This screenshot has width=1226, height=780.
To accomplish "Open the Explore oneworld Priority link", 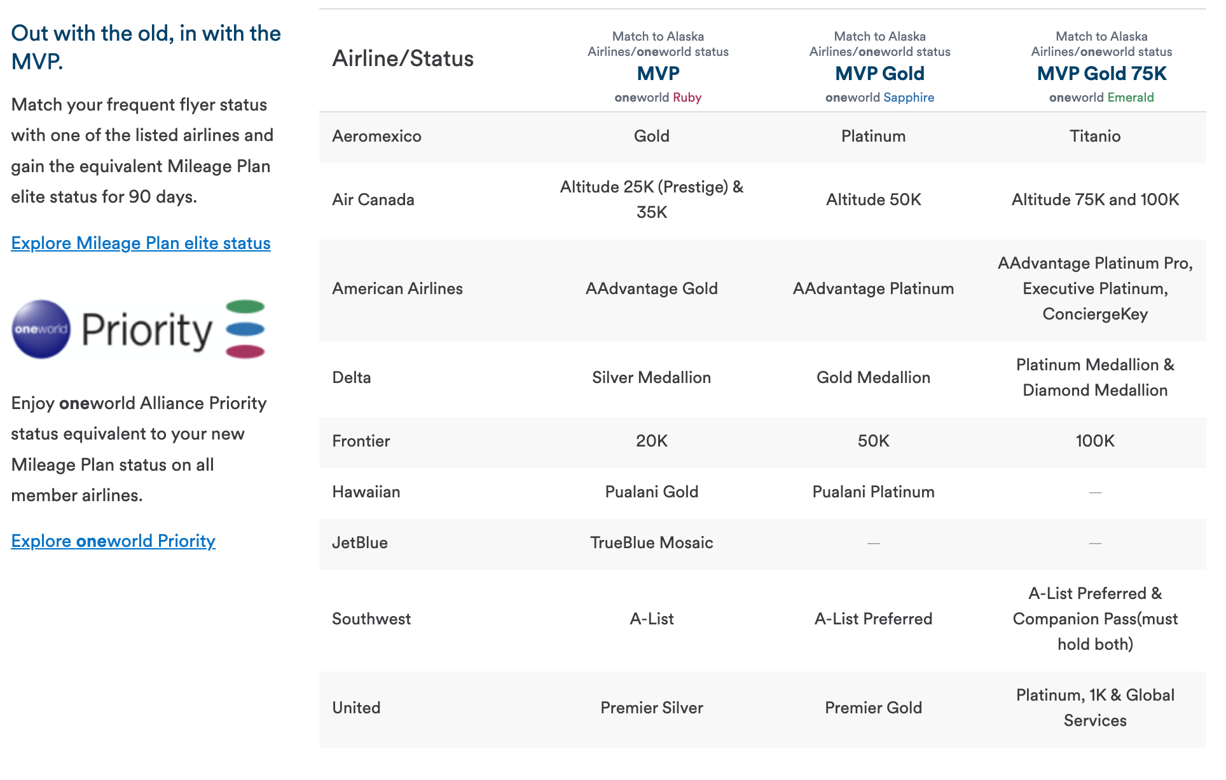I will pos(113,541).
